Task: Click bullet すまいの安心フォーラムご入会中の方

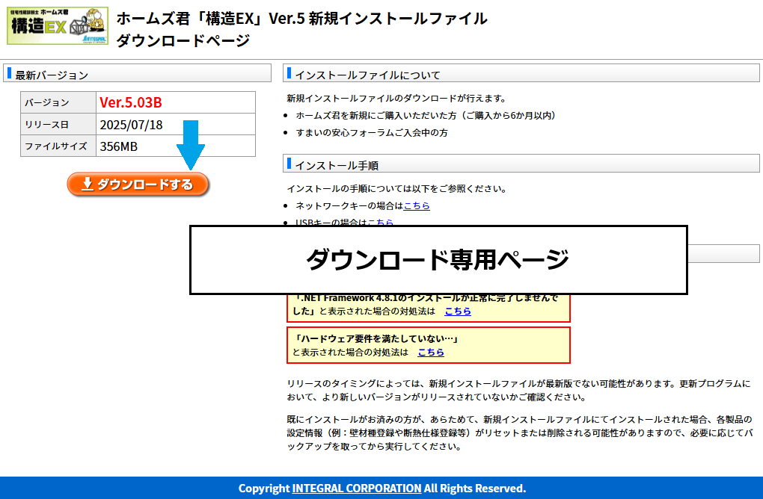Action: pyautogui.click(x=372, y=133)
